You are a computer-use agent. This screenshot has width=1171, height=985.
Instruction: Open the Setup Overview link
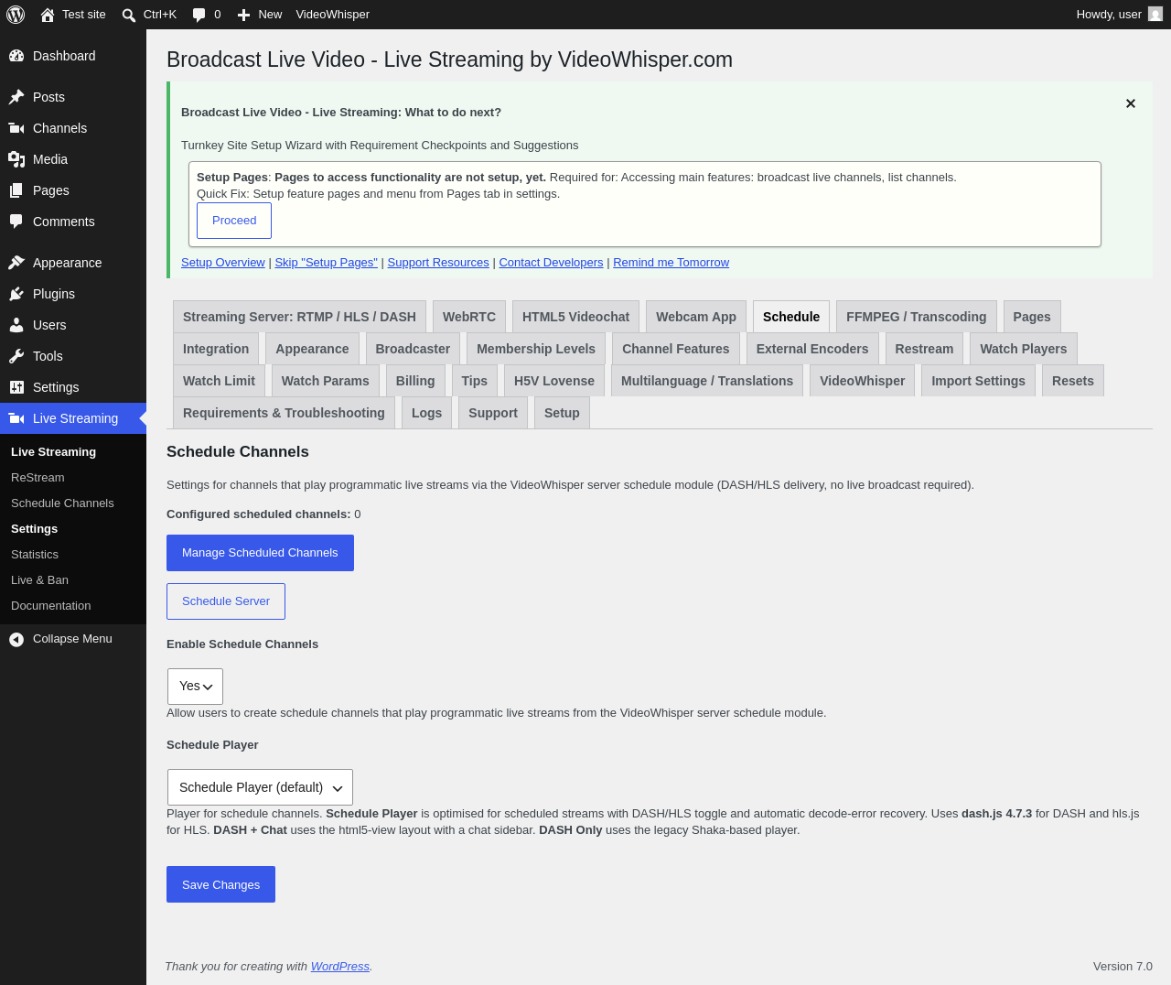(223, 263)
